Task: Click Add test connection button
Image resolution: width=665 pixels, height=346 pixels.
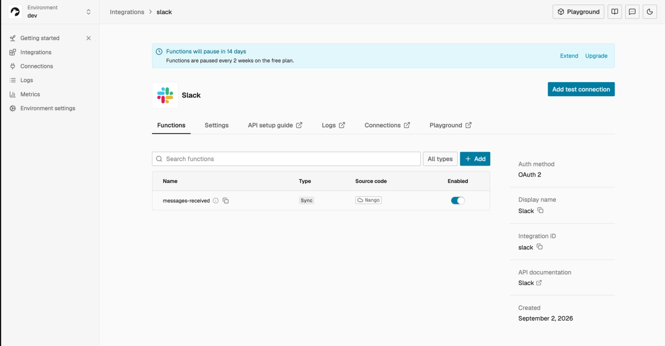Action: (x=581, y=89)
